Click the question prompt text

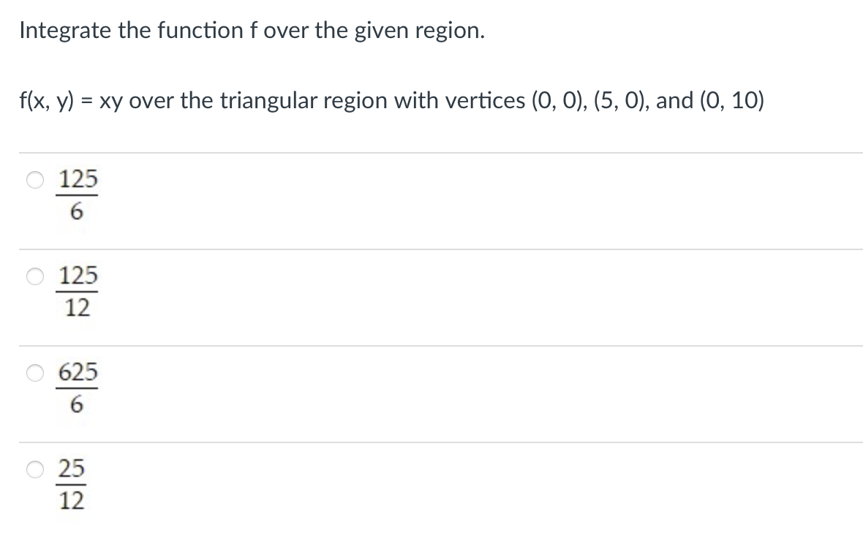coord(252,30)
